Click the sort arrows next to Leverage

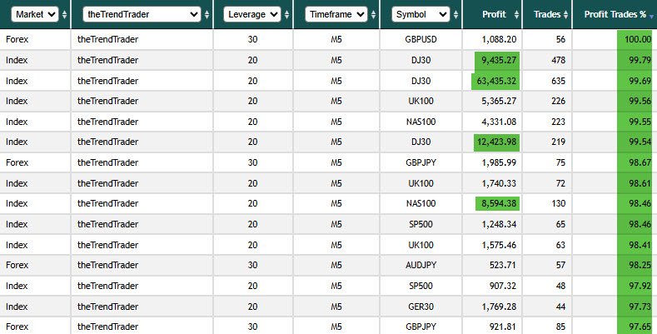287,15
